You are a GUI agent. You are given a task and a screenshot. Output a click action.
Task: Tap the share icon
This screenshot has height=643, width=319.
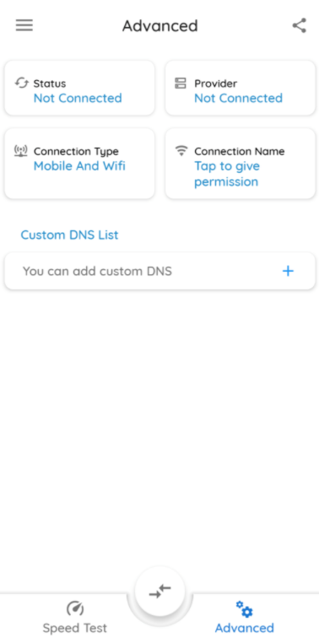click(300, 25)
